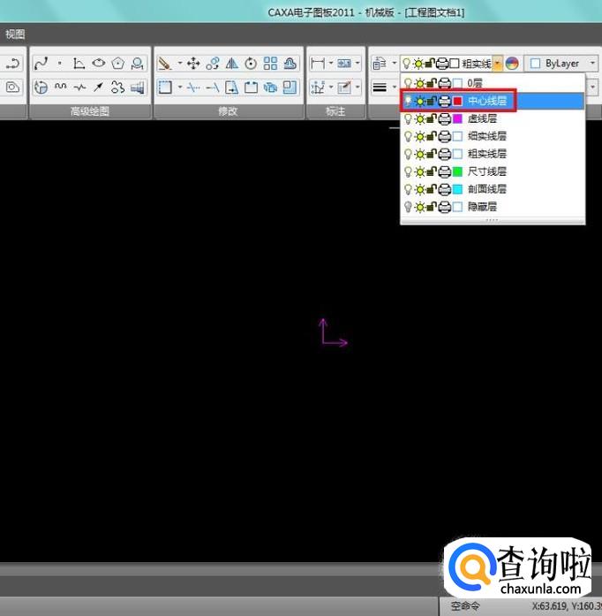Click the coordinate dimension tool
The image size is (602, 616).
tap(317, 87)
